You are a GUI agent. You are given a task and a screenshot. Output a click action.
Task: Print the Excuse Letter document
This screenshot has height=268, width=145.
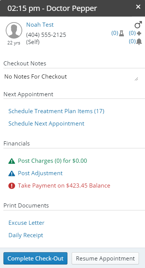point(26,223)
